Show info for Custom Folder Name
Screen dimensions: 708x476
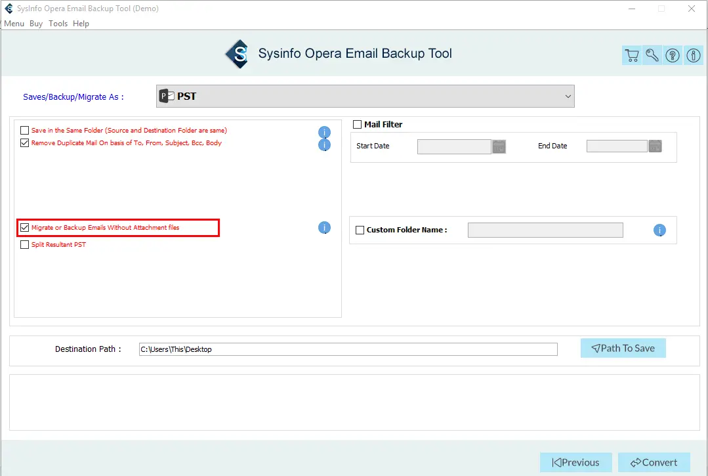tap(659, 230)
